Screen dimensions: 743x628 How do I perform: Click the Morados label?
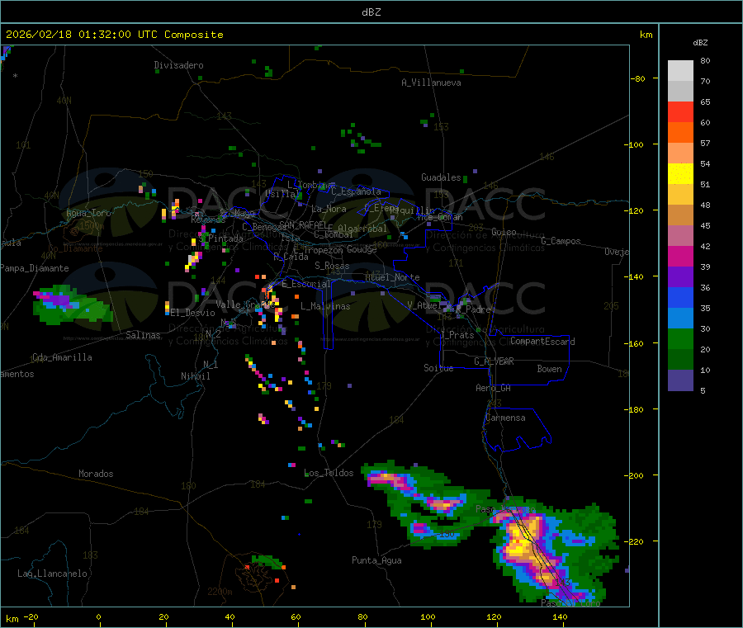97,474
